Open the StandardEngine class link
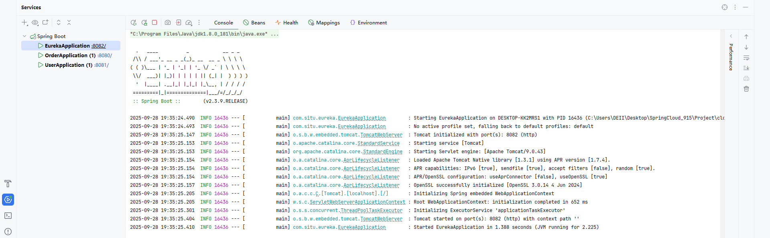This screenshot has width=770, height=238. [383, 152]
